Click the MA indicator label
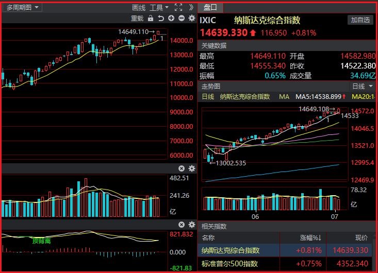This screenshot has width=378, height=273. click(x=284, y=97)
